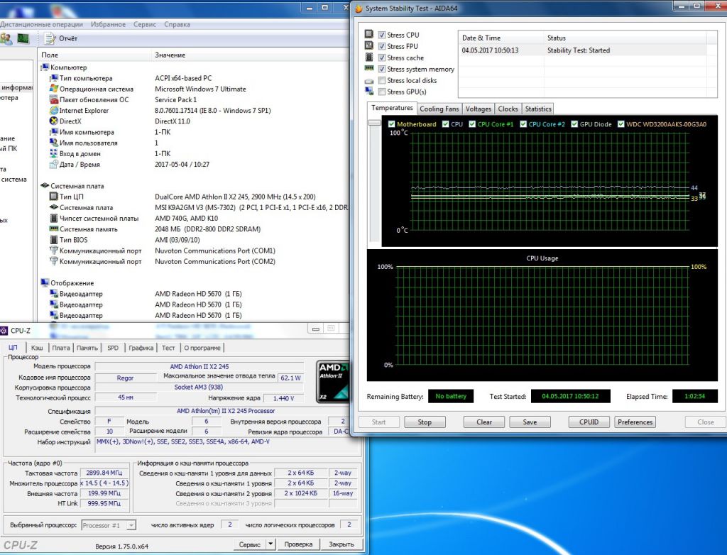This screenshot has height=555, width=727.
Task: Click the Report (Отчёт) toolbar icon
Action: click(50, 38)
